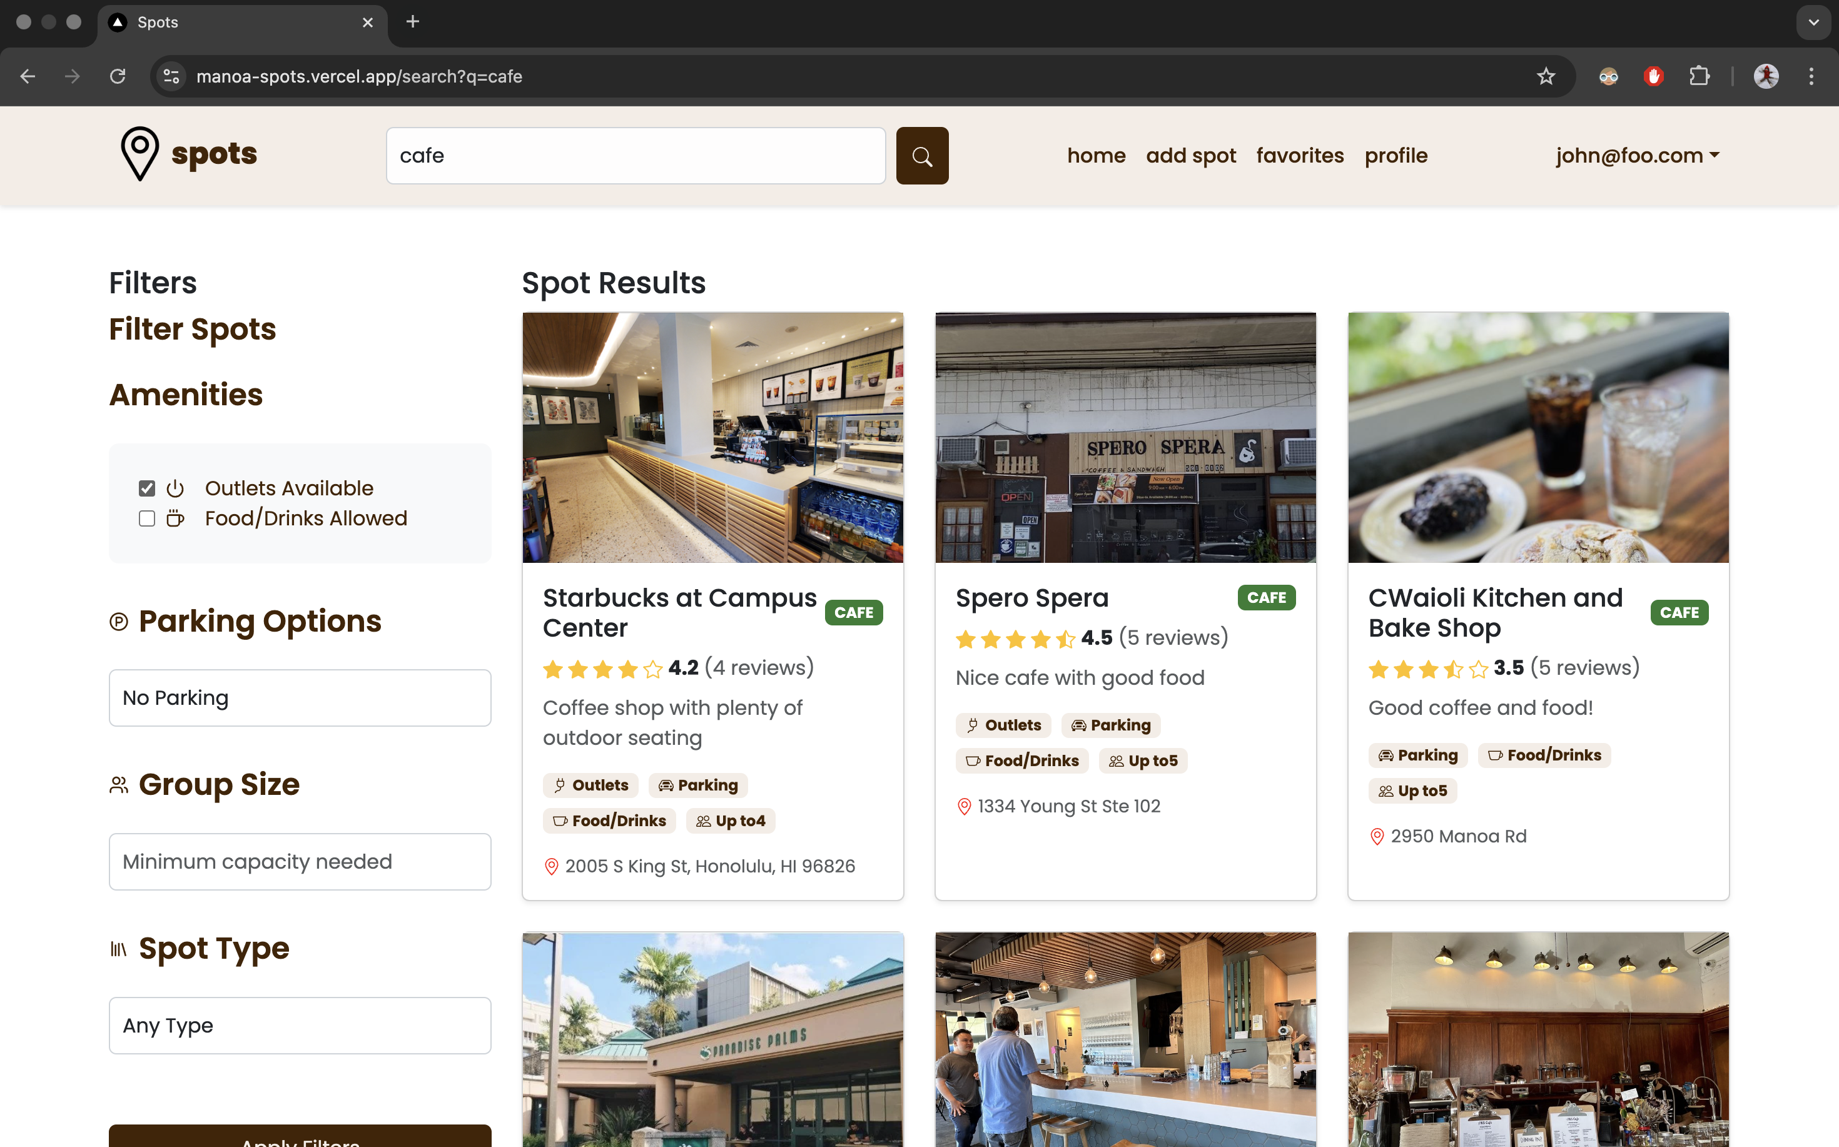Image resolution: width=1839 pixels, height=1147 pixels.
Task: Focus Minimum capacity needed field
Action: pos(300,862)
